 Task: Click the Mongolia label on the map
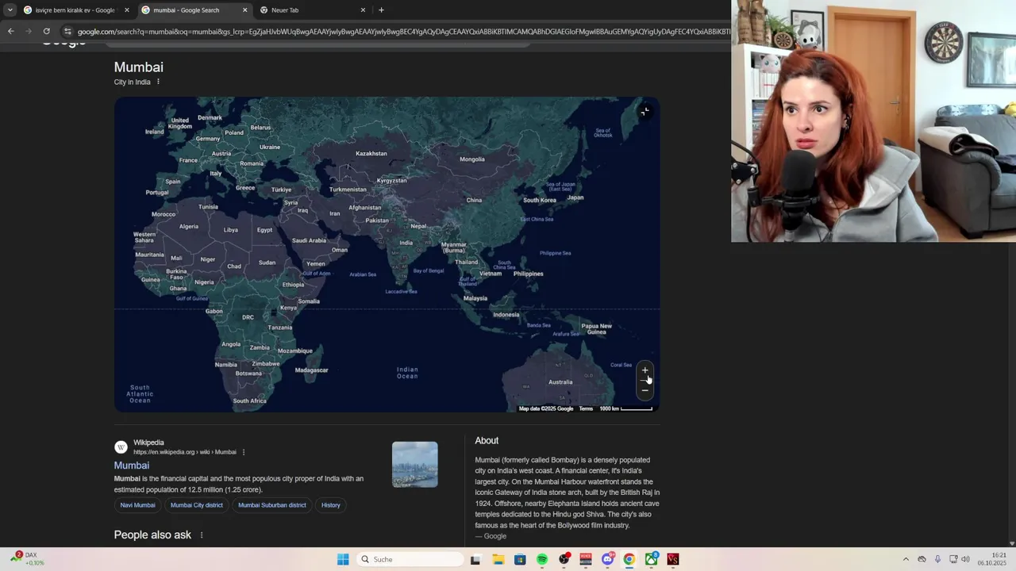tap(472, 159)
